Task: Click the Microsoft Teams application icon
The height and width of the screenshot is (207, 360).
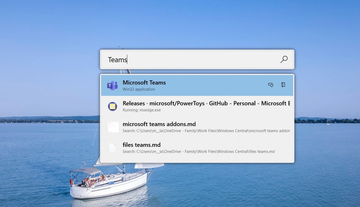Action: [x=112, y=85]
